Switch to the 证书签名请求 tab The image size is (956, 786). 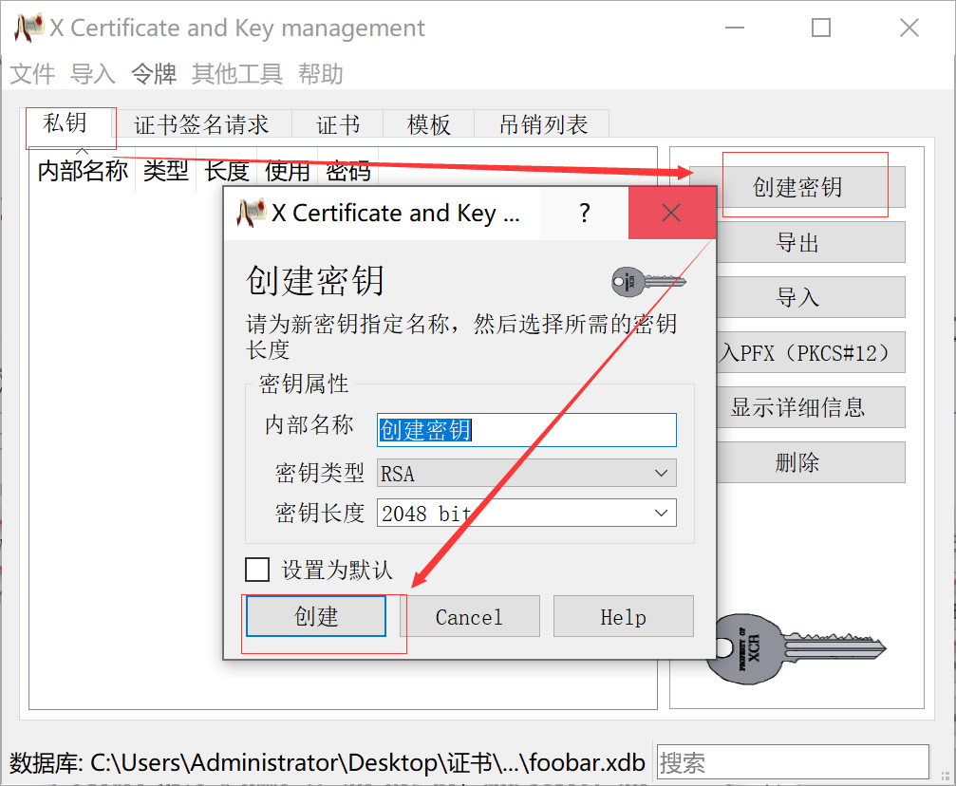pyautogui.click(x=202, y=124)
